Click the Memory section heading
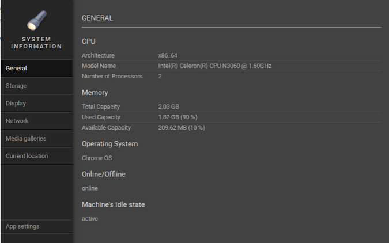This screenshot has width=389, height=243. [x=95, y=93]
